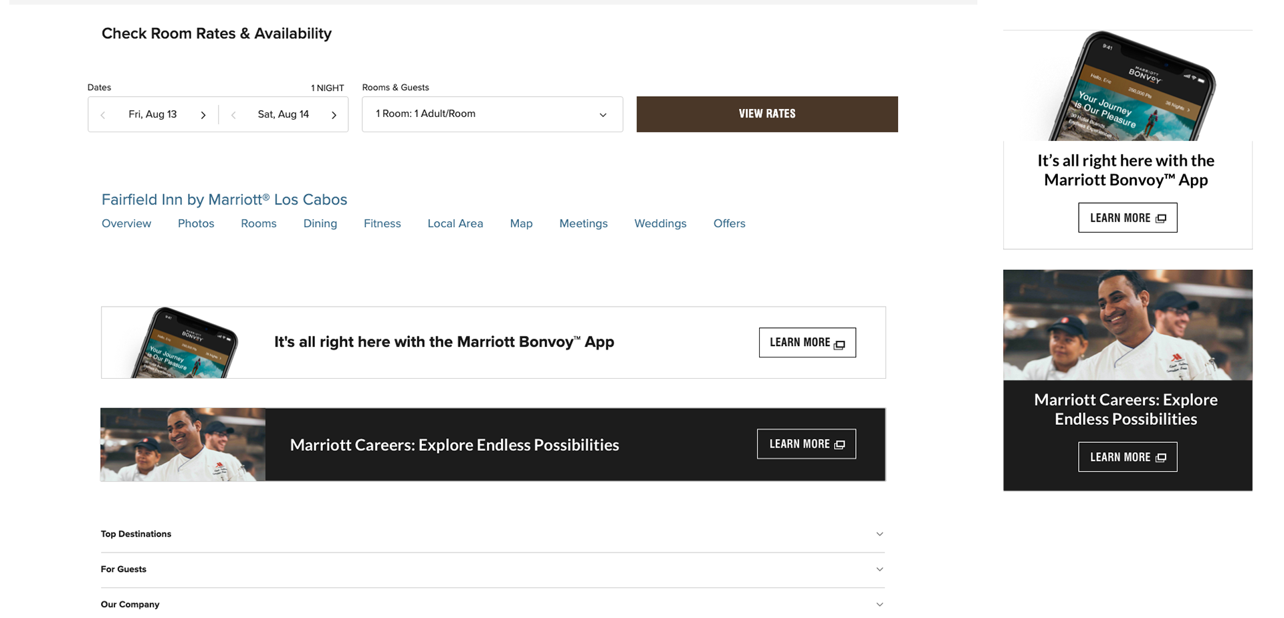Click the chevron for For Guests
Viewport: 1284px width, 618px height.
(879, 570)
